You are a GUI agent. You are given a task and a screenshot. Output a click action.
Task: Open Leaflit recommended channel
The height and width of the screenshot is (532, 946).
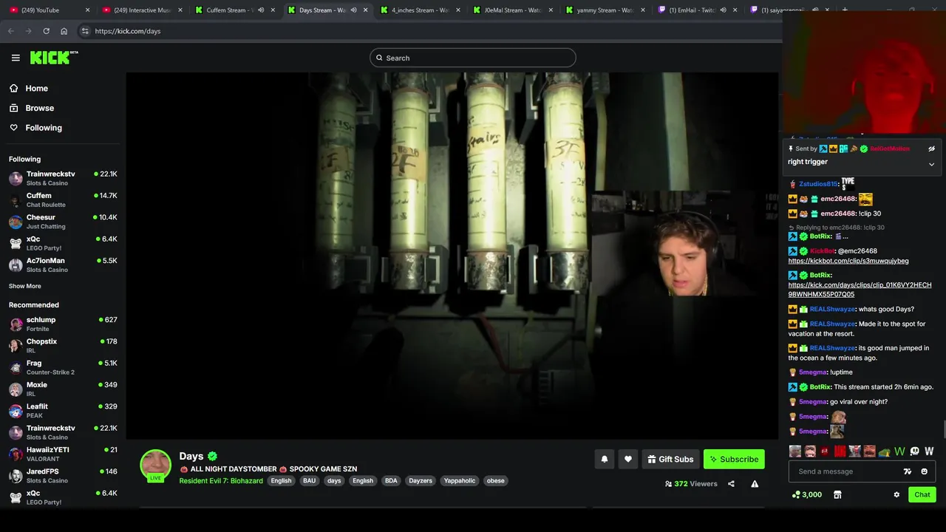[x=63, y=410]
